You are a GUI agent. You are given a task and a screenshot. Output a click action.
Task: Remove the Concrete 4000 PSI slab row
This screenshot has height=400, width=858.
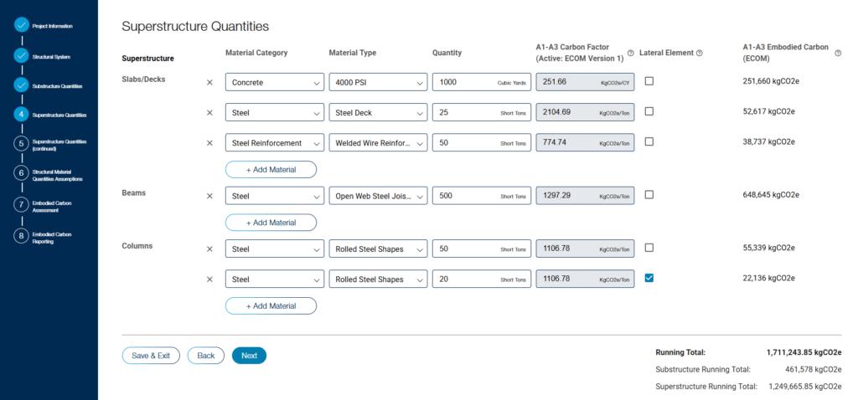click(x=209, y=82)
